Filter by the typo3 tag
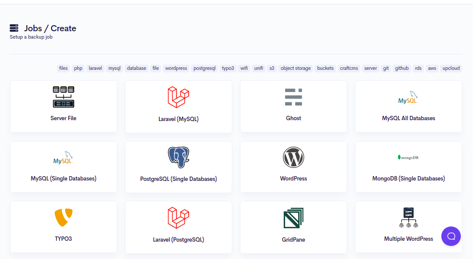This screenshot has width=473, height=259. pos(228,68)
